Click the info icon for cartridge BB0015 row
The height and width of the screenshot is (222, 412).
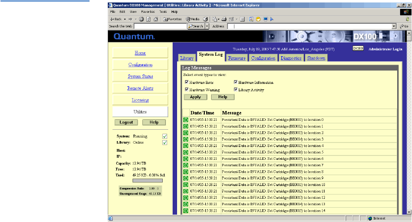(x=186, y=211)
